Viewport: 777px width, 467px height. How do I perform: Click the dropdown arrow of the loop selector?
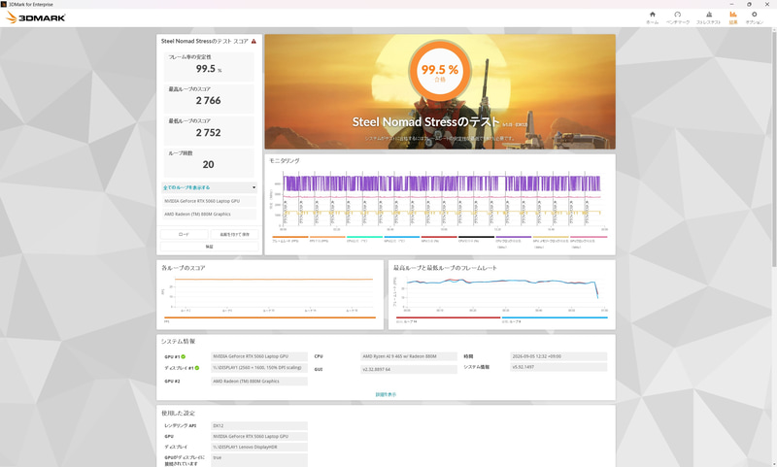253,187
